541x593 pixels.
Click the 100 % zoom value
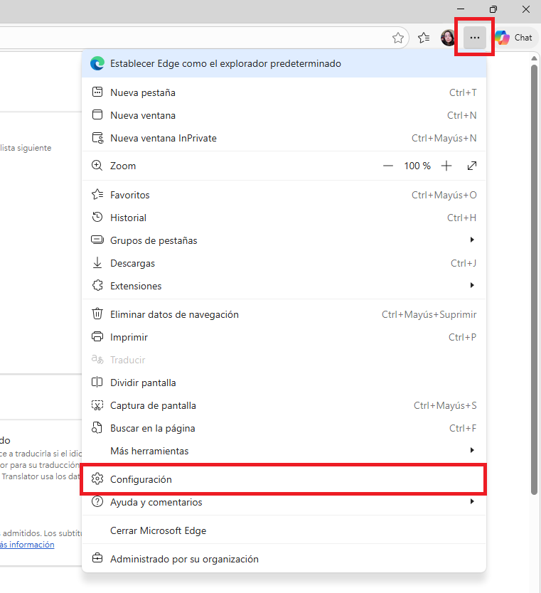pyautogui.click(x=417, y=166)
